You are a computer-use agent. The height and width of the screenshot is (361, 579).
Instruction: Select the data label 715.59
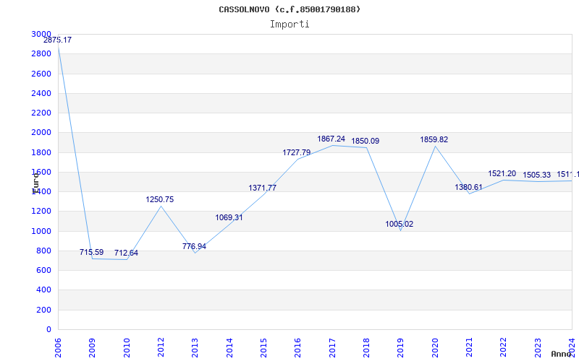[x=92, y=252]
